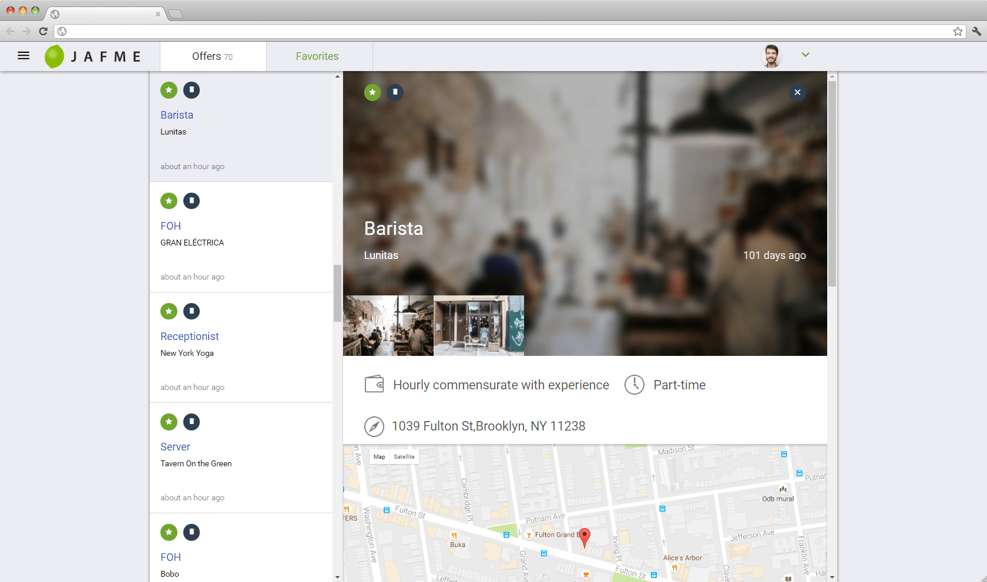Screen dimensions: 987x582
Task: Click the user profile avatar
Action: tap(771, 56)
